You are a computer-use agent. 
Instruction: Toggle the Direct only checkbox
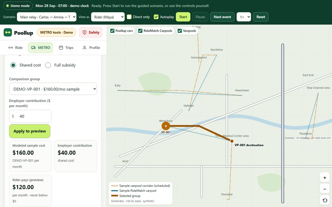click(x=129, y=17)
